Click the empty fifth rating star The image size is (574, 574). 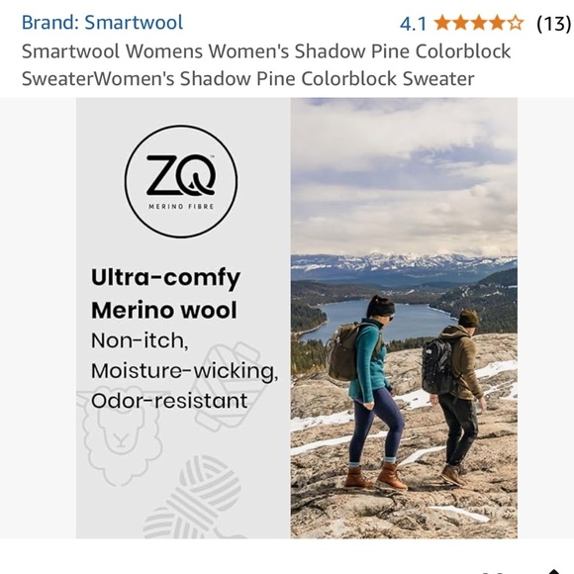point(516,23)
